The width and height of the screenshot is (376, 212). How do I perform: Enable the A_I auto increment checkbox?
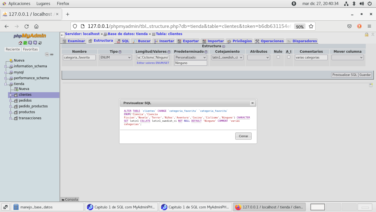point(289,57)
